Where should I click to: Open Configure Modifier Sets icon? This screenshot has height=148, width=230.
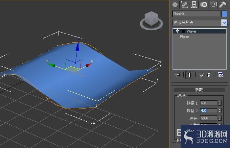pos(220,75)
